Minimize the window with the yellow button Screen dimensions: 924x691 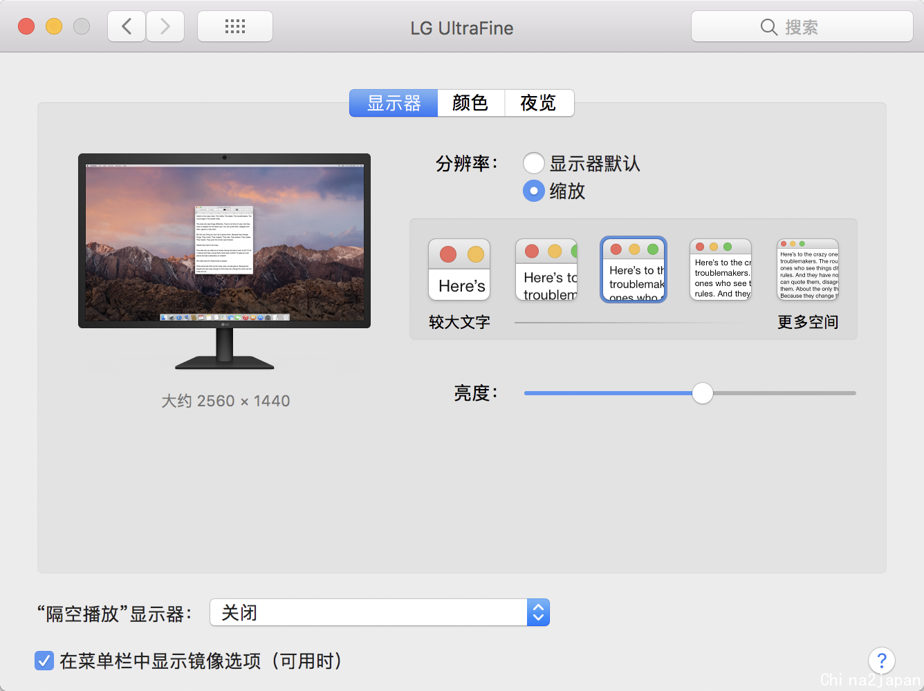click(x=54, y=27)
